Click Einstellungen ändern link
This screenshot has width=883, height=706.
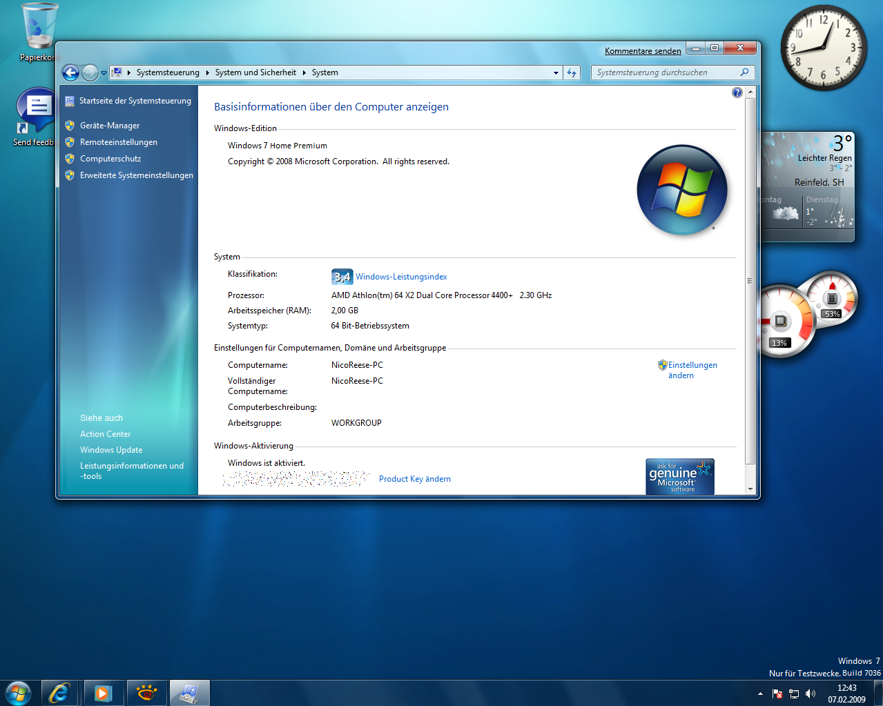(x=692, y=370)
